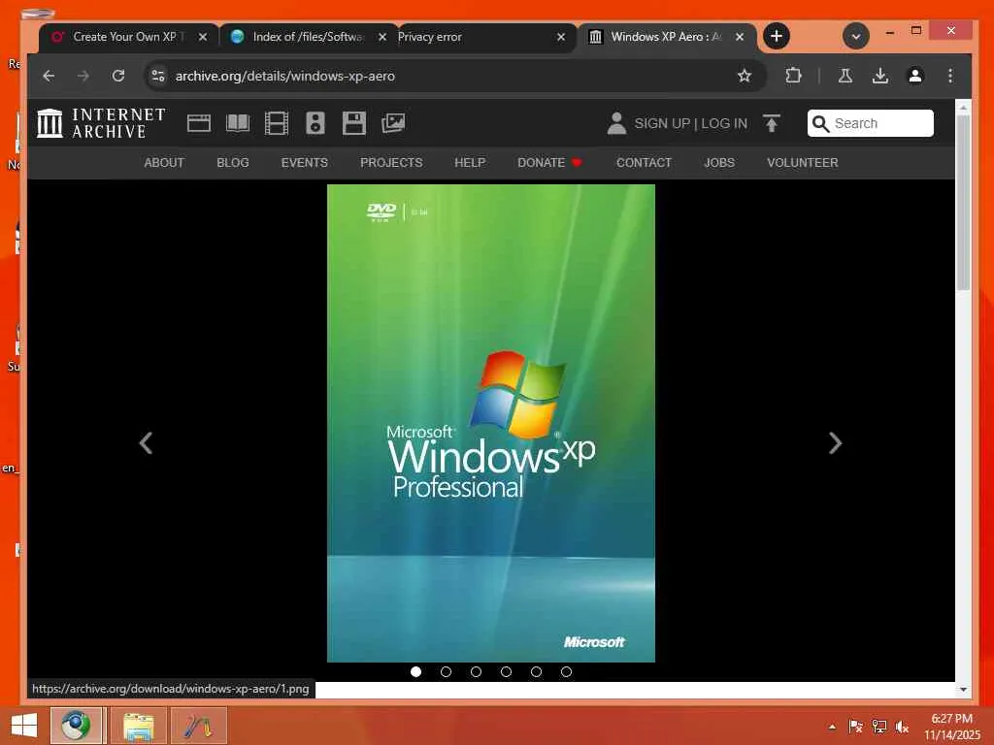The height and width of the screenshot is (745, 994).
Task: Select the third carousel dot
Action: pos(476,671)
